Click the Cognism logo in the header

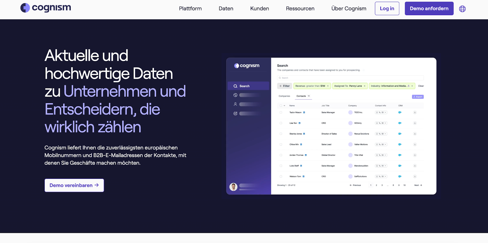tap(46, 8)
